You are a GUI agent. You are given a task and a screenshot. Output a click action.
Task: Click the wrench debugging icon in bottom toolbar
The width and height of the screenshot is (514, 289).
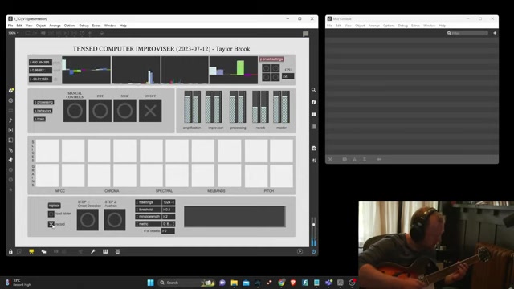click(x=93, y=251)
